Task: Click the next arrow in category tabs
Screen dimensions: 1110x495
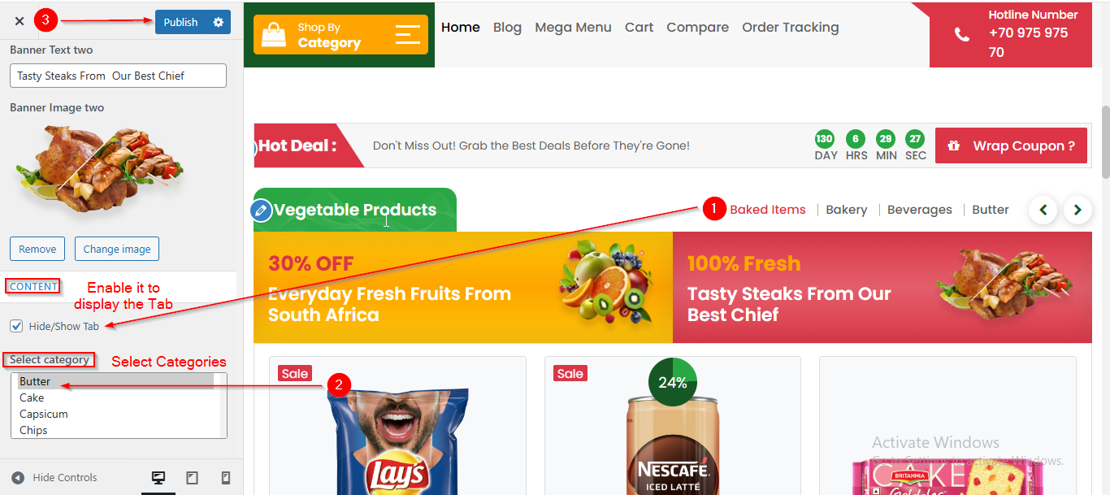Action: click(x=1077, y=211)
